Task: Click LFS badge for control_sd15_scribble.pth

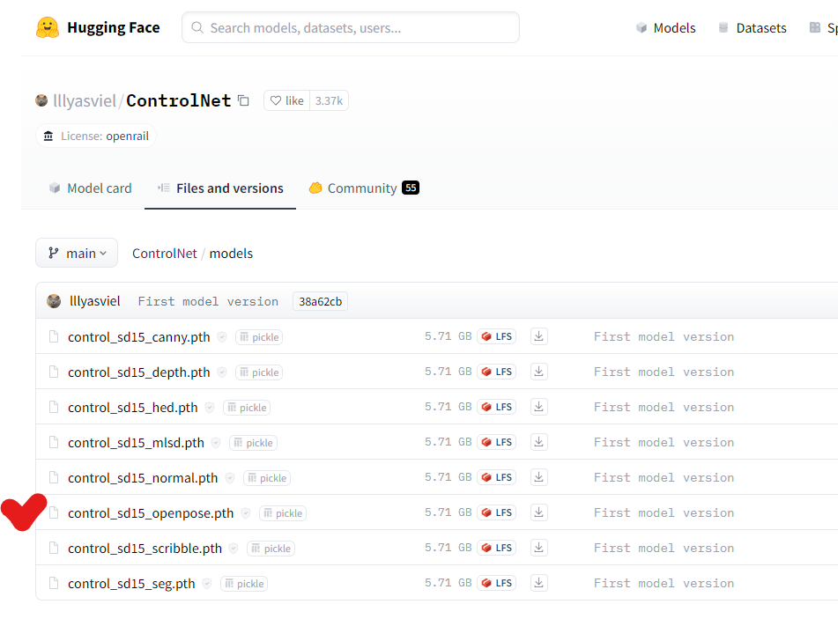Action: point(496,548)
